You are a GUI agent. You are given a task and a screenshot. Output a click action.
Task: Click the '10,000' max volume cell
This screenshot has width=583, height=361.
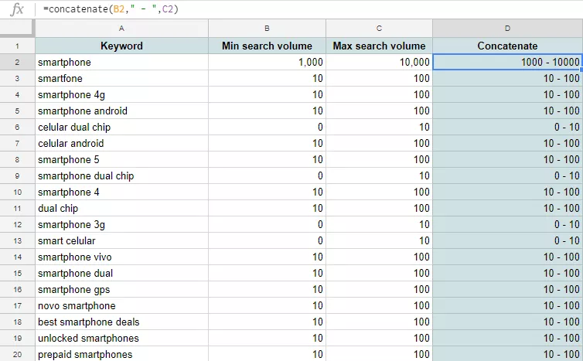(379, 62)
